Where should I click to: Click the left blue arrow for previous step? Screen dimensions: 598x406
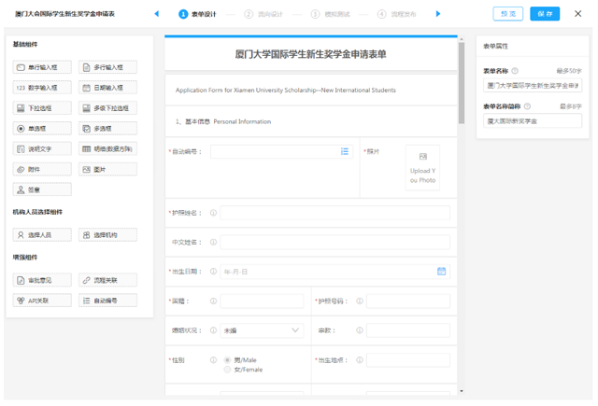pyautogui.click(x=156, y=14)
